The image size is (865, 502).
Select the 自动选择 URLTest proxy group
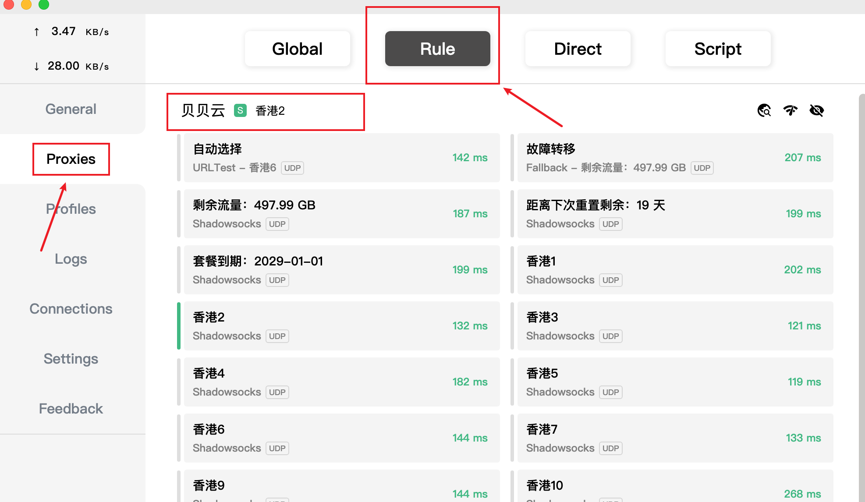pyautogui.click(x=342, y=158)
